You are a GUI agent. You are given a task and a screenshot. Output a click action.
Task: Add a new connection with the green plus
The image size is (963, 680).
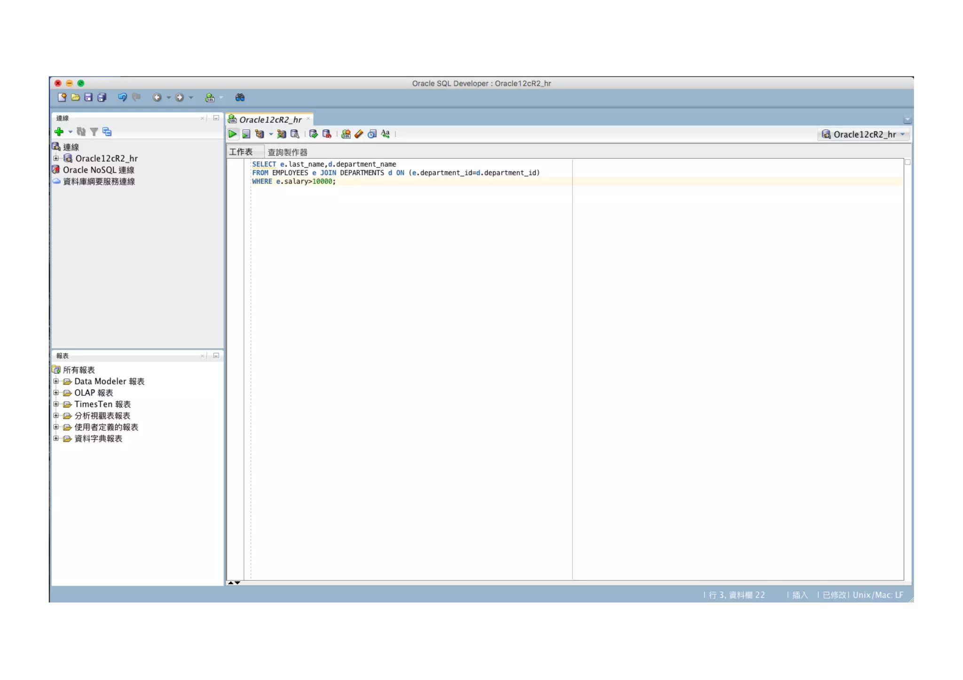pos(59,132)
